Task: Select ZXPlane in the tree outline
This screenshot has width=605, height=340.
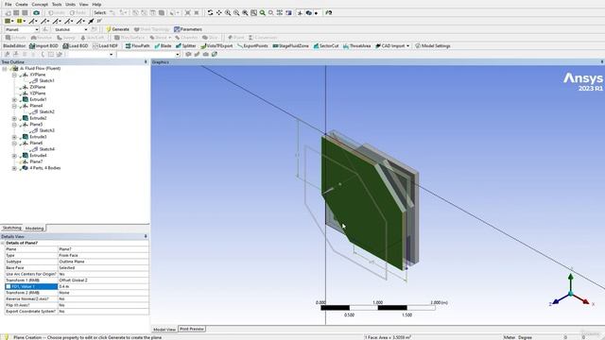Action: (38, 87)
